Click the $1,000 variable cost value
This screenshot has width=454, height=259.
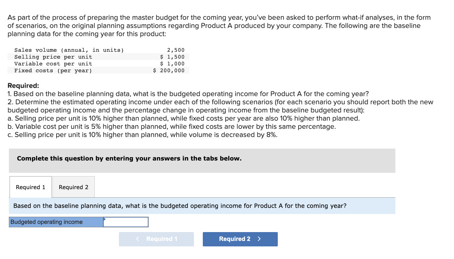[172, 63]
